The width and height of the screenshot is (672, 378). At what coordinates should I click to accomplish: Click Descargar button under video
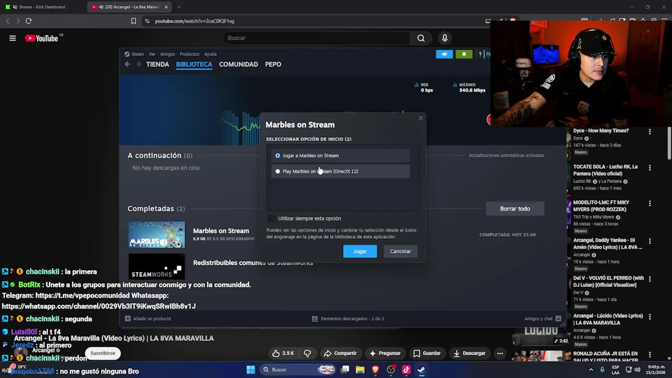[x=469, y=353]
